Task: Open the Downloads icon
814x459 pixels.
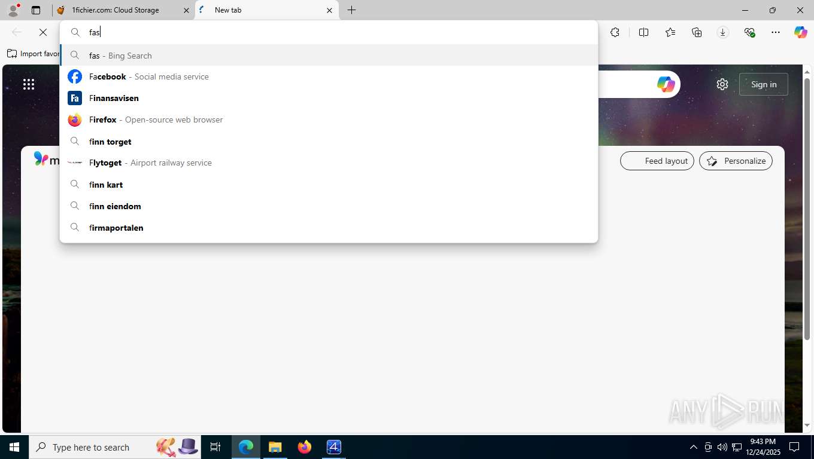Action: point(722,32)
